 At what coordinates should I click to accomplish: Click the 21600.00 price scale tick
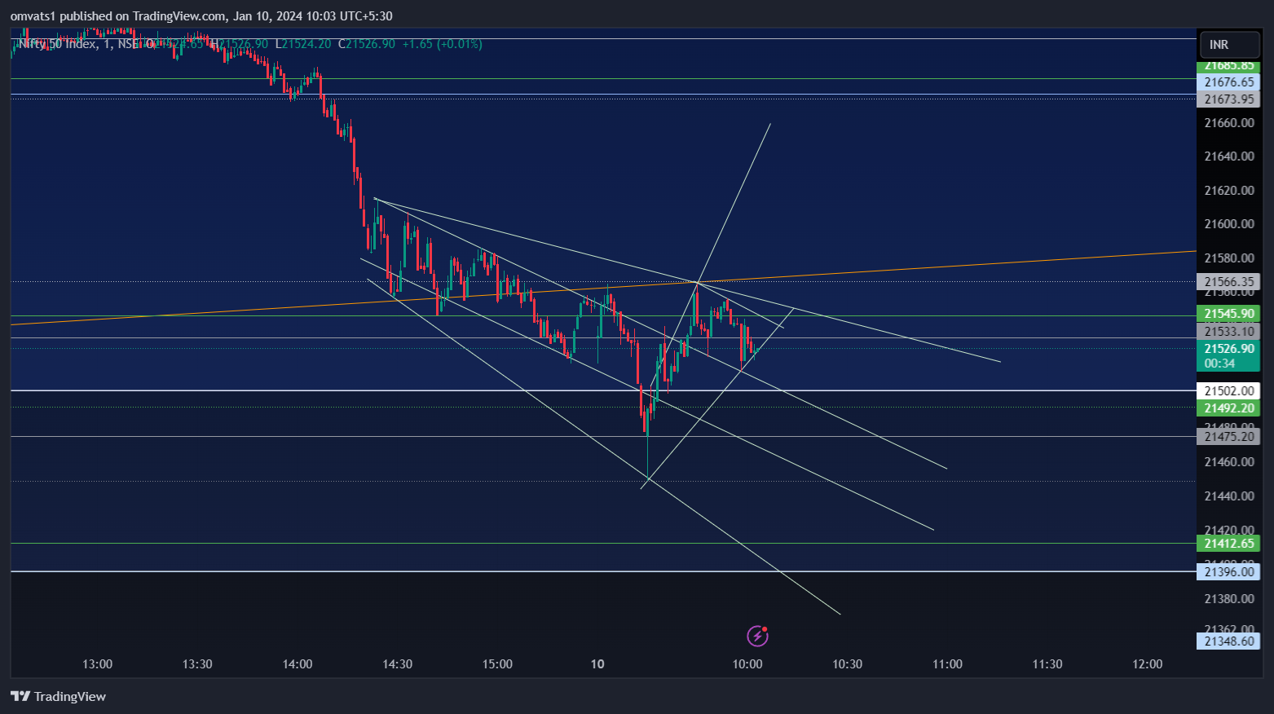point(1228,224)
